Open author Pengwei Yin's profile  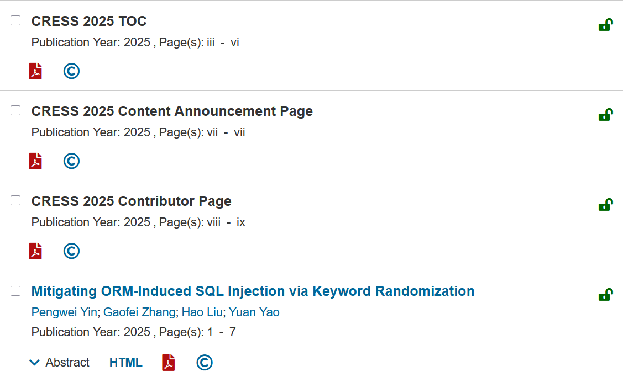(x=64, y=312)
